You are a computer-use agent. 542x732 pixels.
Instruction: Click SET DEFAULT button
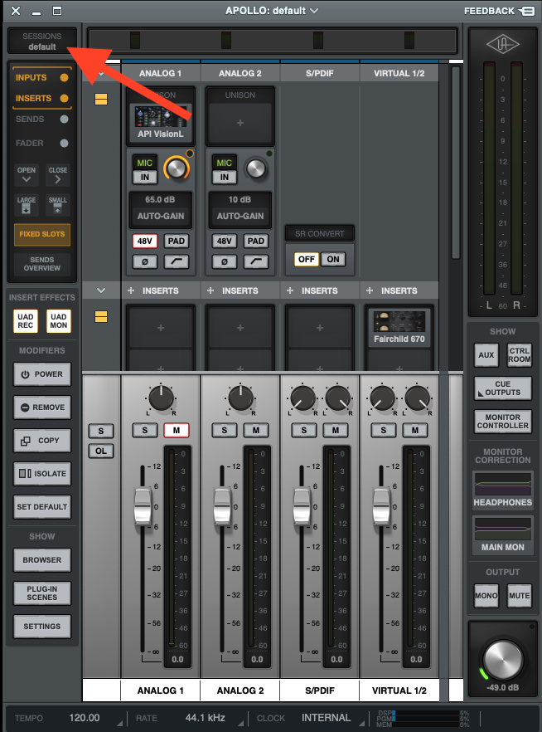point(42,507)
